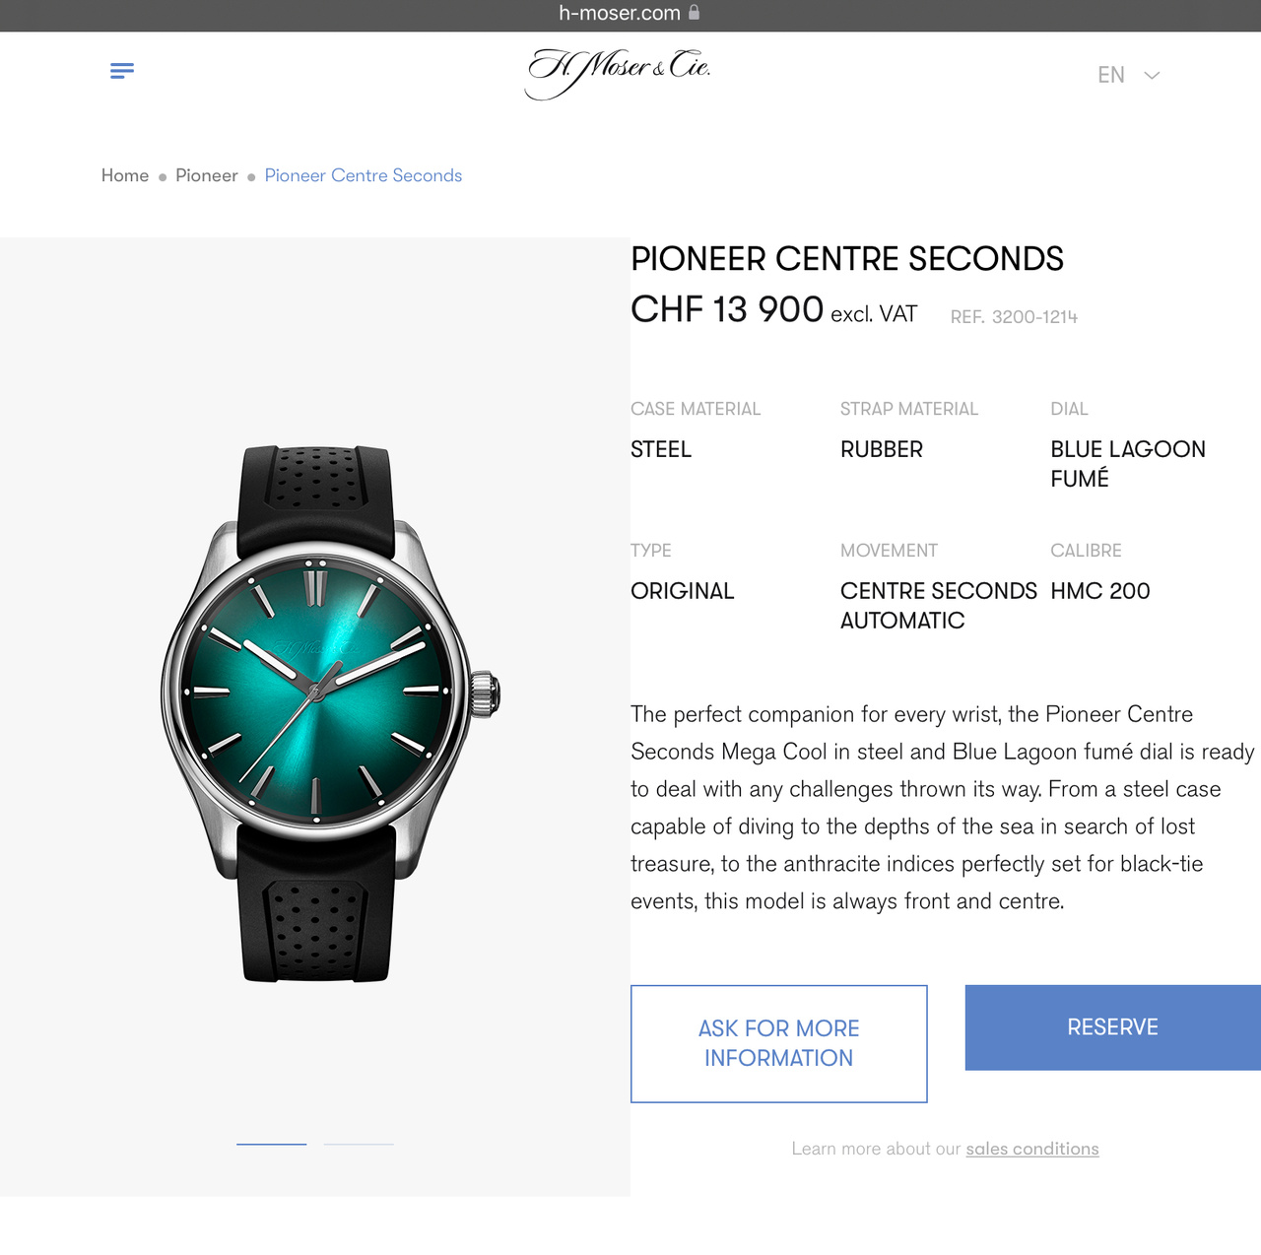Click the RESERVE button

(x=1113, y=1027)
